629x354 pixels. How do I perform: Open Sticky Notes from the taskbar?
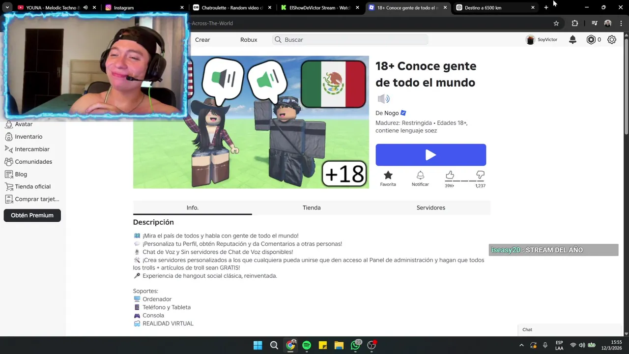pyautogui.click(x=323, y=345)
